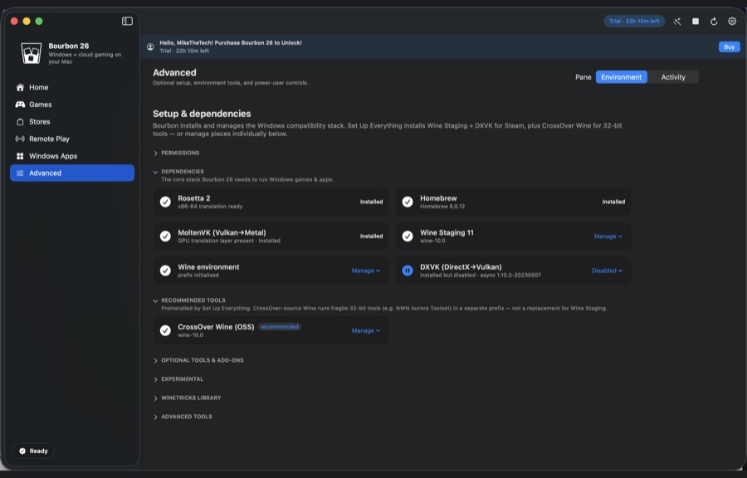
Task: Click the user account icon in banner
Action: (x=150, y=46)
